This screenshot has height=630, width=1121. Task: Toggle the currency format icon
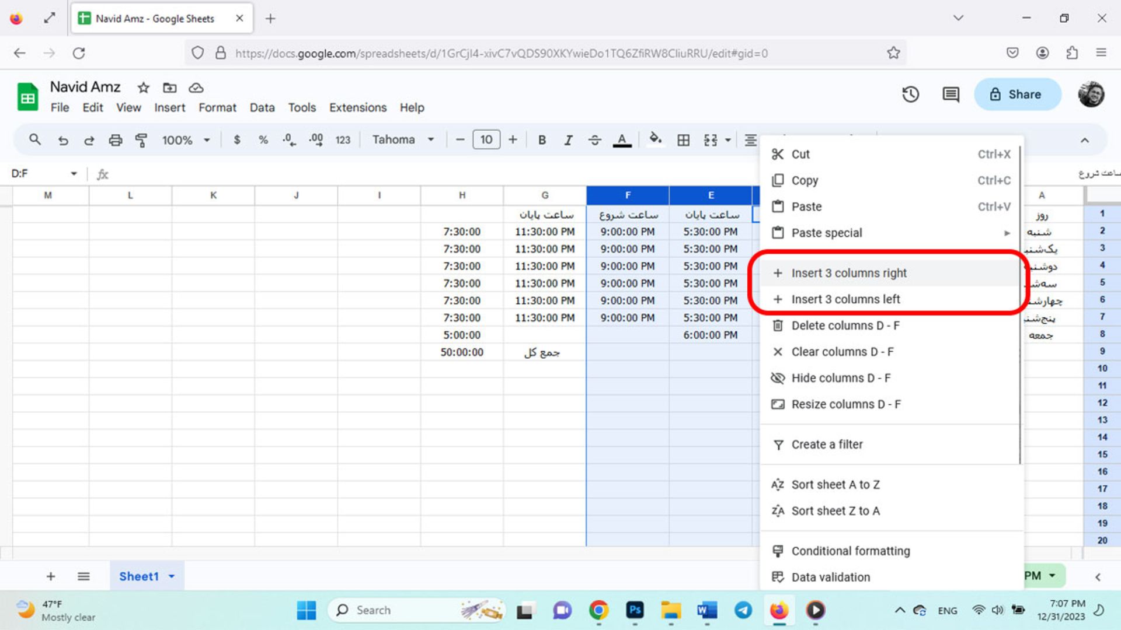[x=237, y=139]
